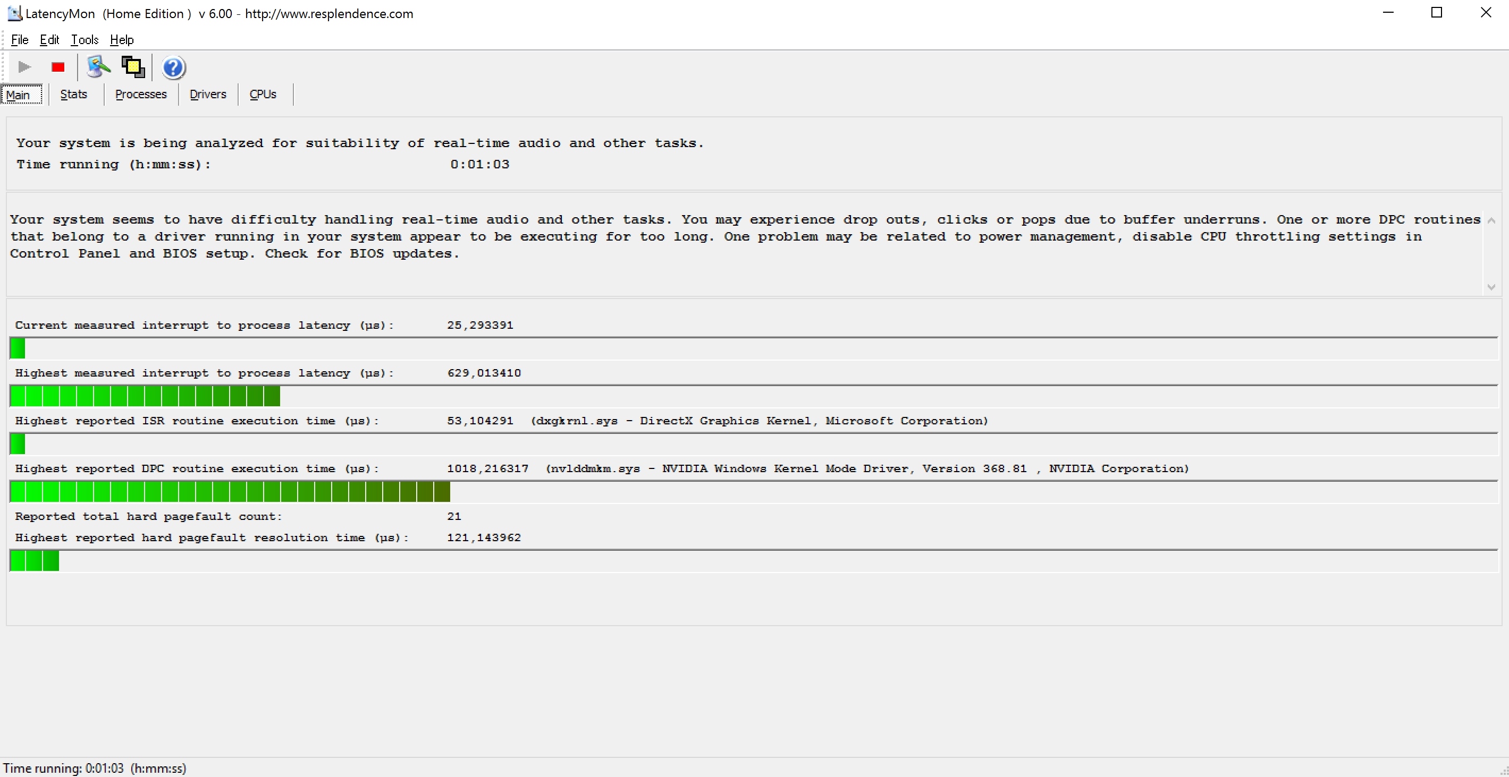Click the pagefault resolution value 121,143962

tap(484, 538)
